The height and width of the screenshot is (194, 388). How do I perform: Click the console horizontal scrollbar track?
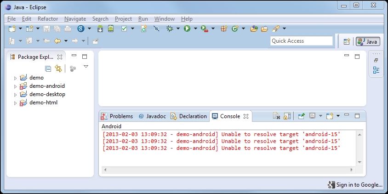[228, 170]
